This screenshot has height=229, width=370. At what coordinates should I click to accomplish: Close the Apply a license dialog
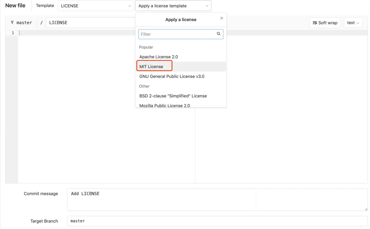click(221, 18)
